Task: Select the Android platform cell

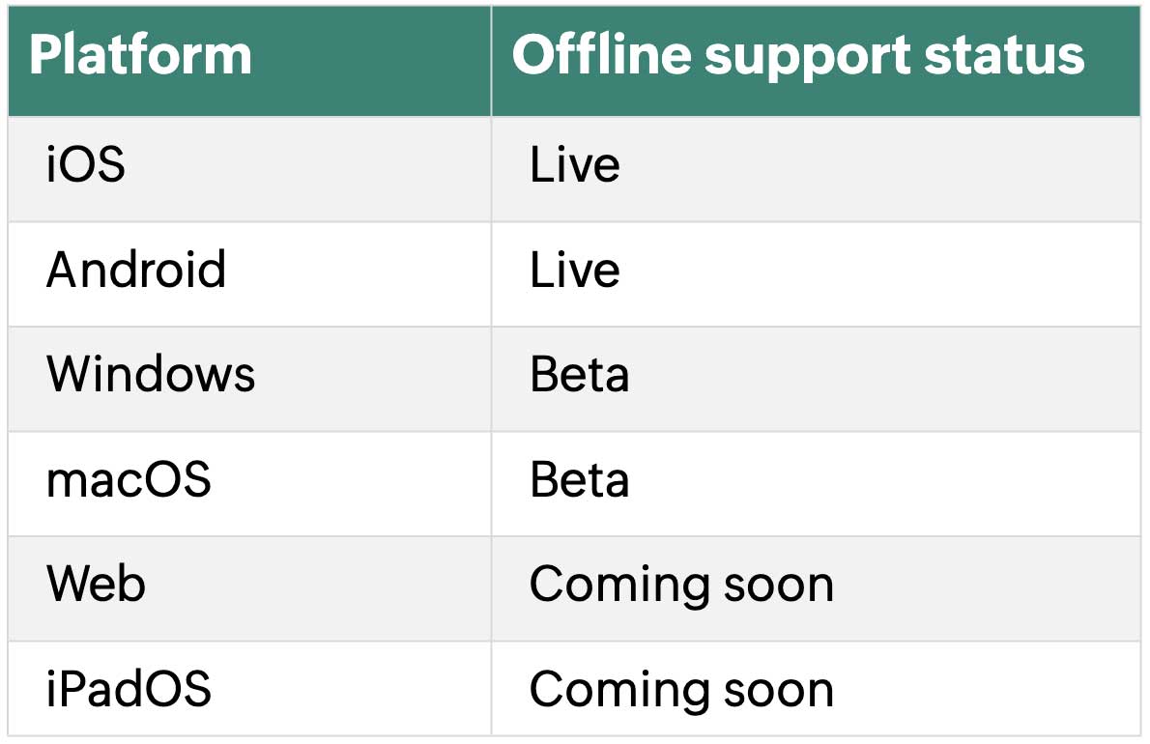Action: click(249, 274)
